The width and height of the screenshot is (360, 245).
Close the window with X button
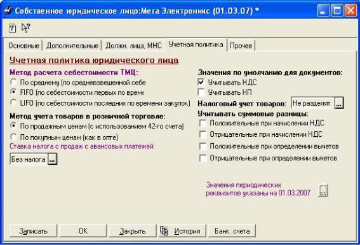pyautogui.click(x=351, y=11)
